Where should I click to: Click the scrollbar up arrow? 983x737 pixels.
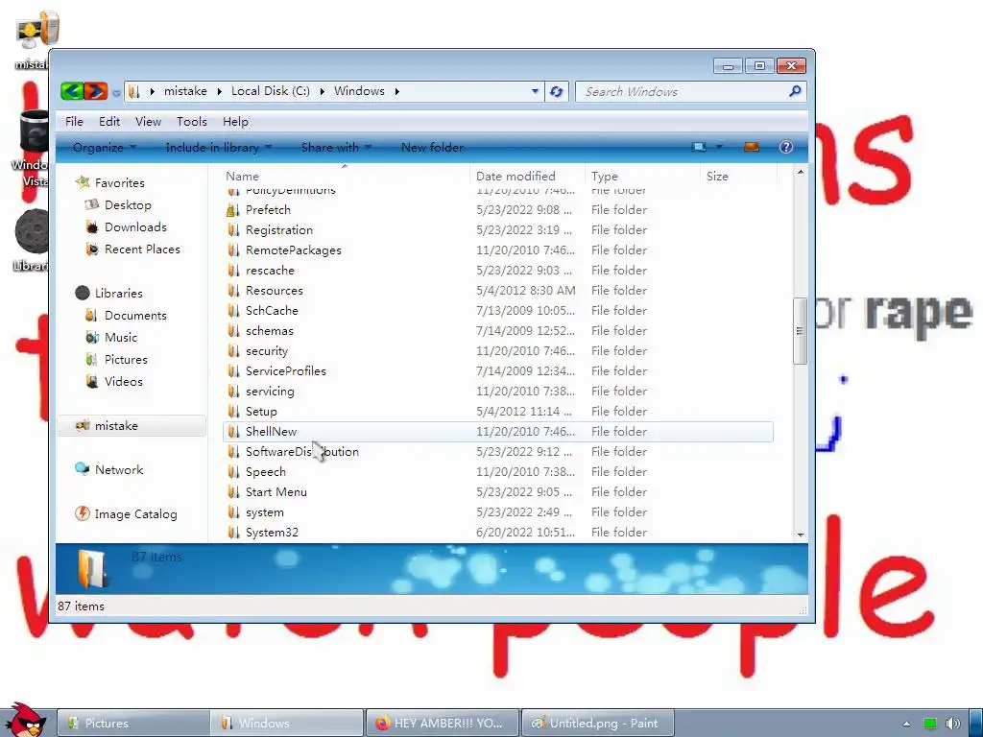(800, 172)
